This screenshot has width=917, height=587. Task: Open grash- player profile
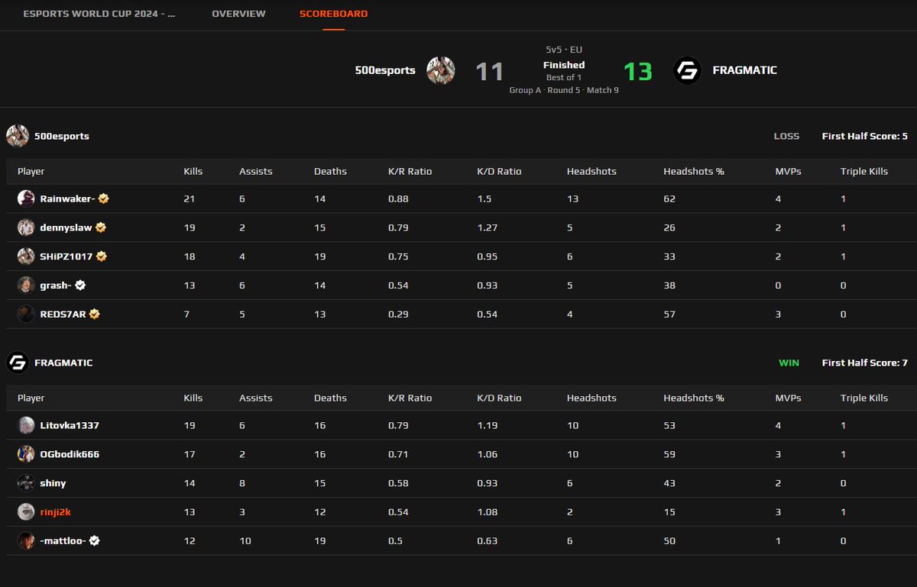coord(57,285)
